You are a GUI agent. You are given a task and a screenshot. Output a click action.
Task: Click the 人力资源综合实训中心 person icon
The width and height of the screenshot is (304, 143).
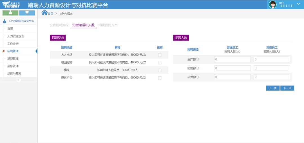5,21
